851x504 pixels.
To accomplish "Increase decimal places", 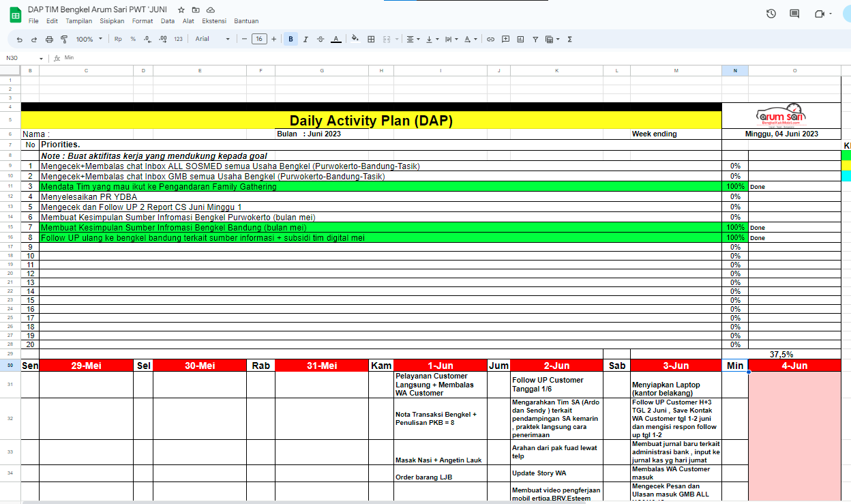I will tap(163, 40).
